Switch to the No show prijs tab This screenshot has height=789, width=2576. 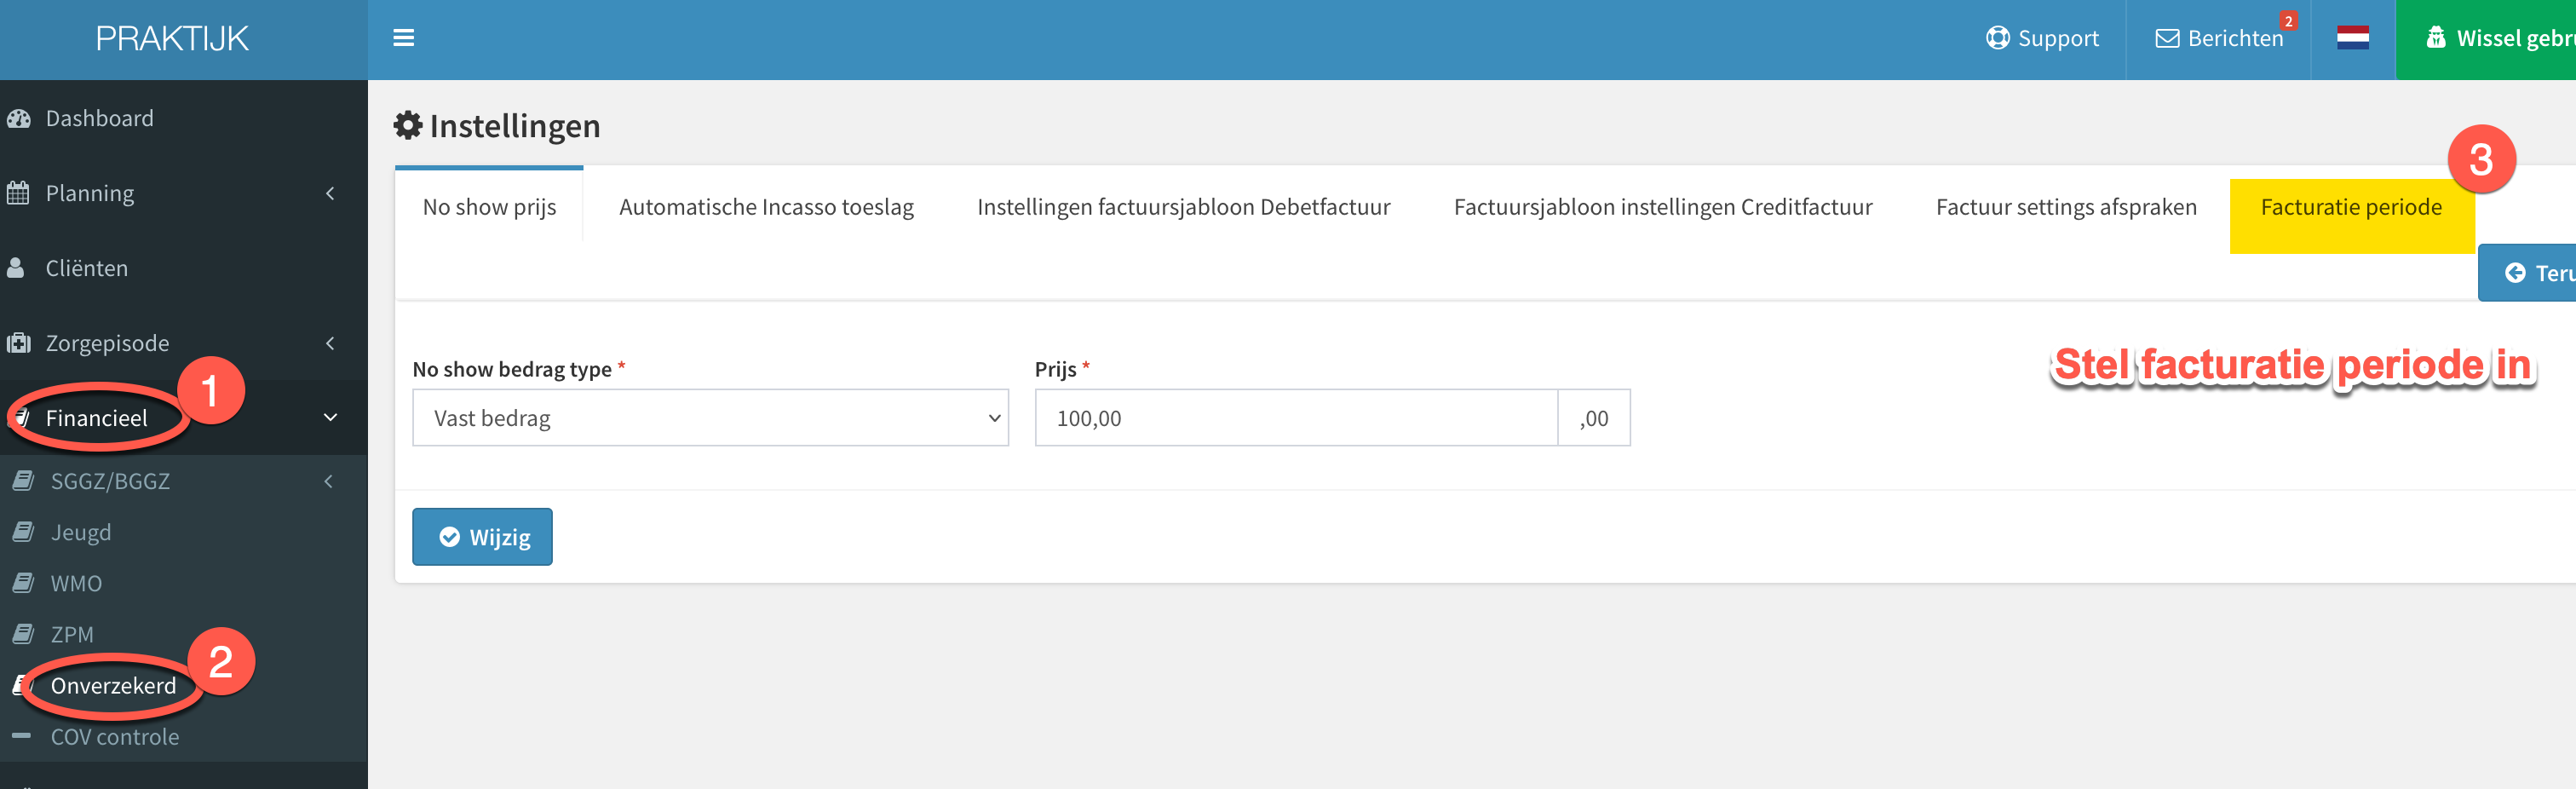[489, 207]
